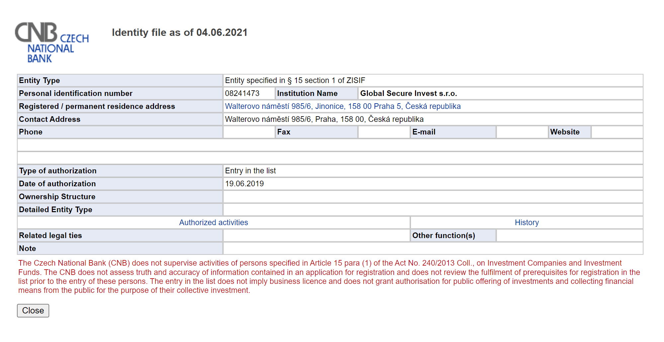Viewport: 664px width, 342px height.
Task: Click the 'Related legal ties' label
Action: coord(50,235)
